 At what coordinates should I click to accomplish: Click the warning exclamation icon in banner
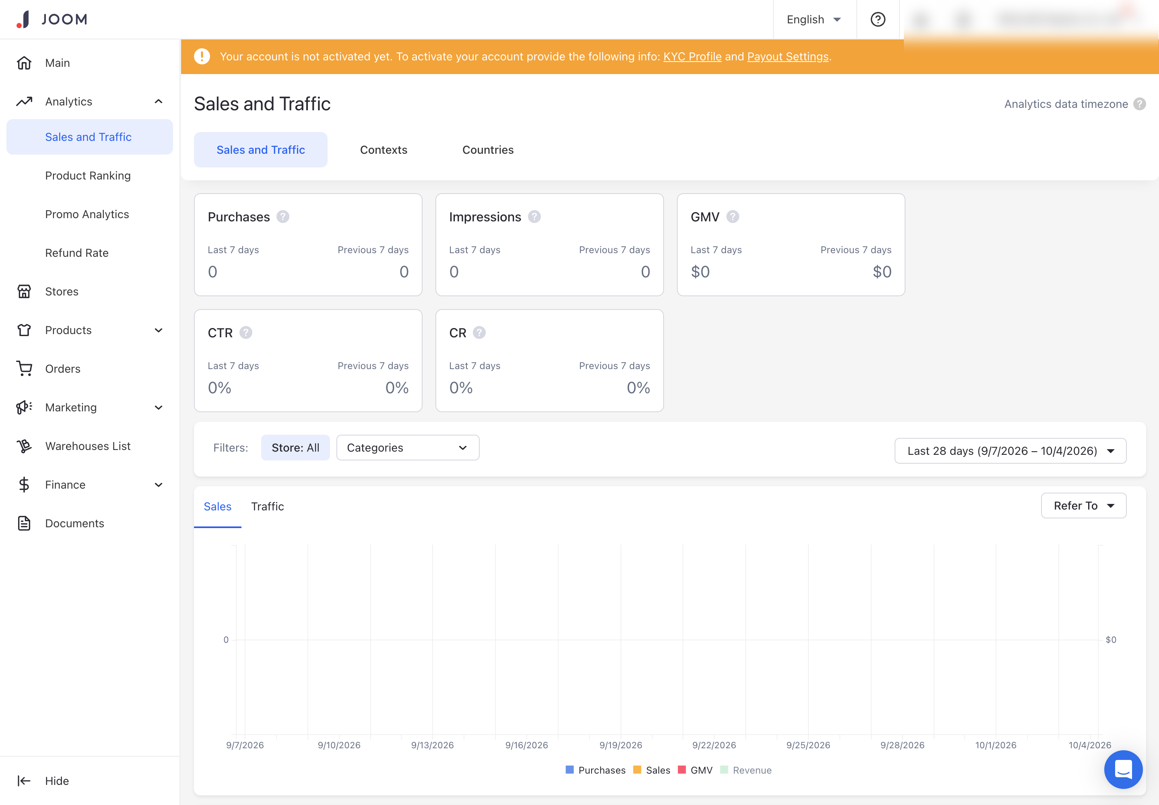[202, 56]
